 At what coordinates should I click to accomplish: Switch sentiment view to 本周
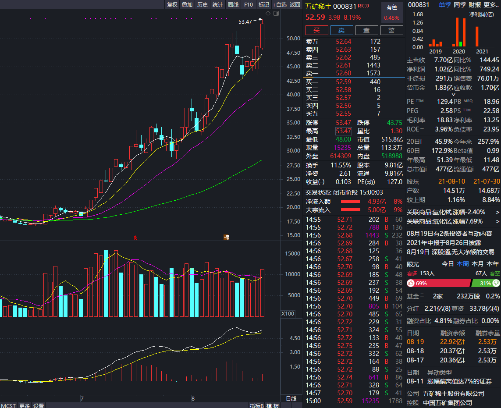pos(462,264)
